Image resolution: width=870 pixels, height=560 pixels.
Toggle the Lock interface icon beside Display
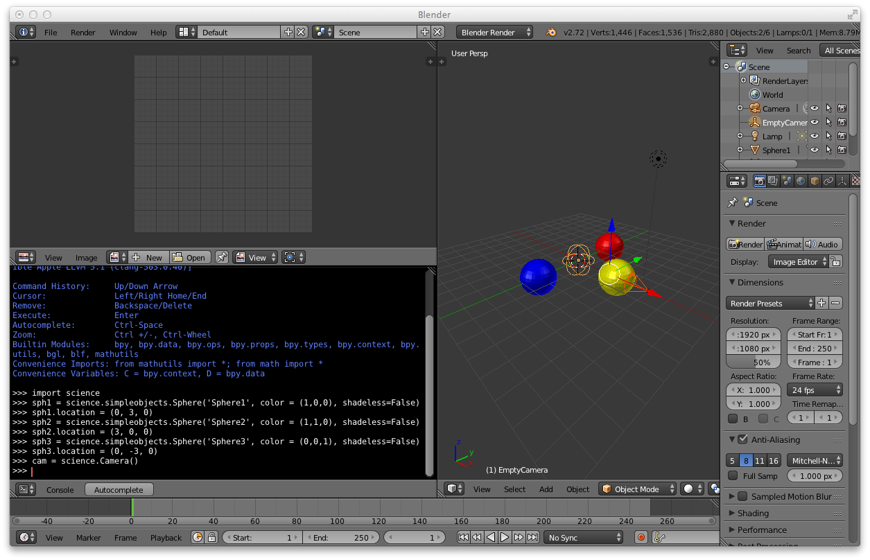click(836, 262)
